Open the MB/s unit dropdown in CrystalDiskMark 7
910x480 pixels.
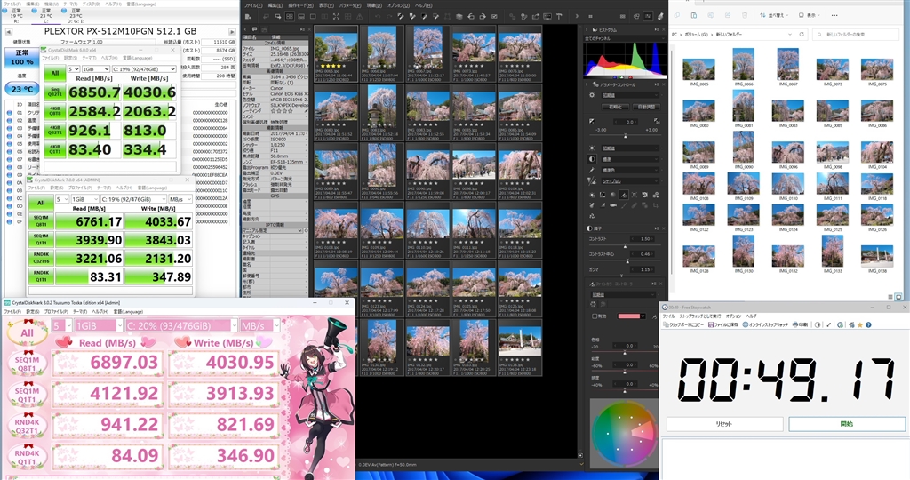(x=180, y=199)
